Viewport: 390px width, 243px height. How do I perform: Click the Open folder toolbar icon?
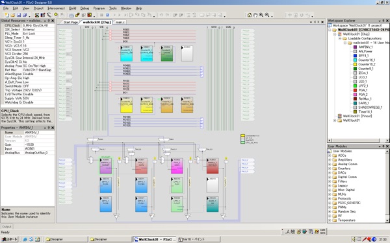13,15
